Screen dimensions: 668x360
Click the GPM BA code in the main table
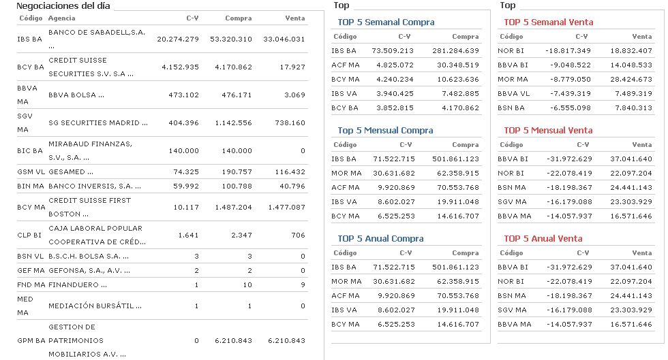[31, 340]
